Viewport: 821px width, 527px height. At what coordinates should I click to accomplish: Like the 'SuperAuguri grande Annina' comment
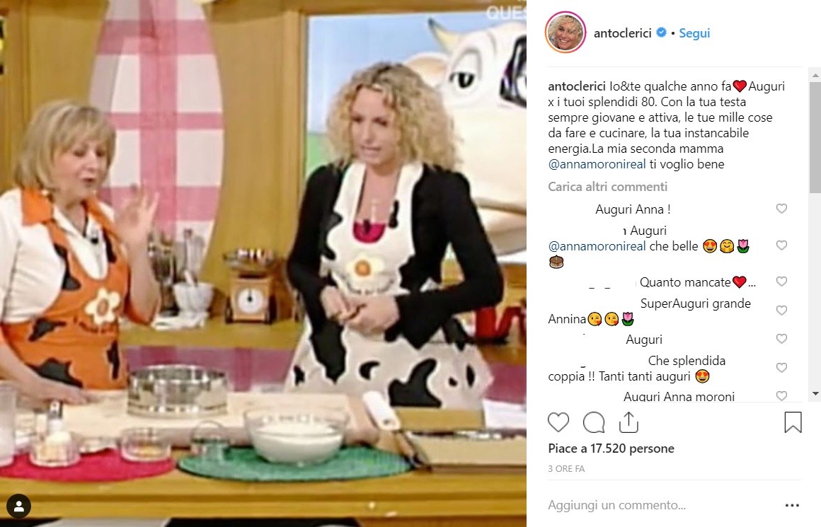[x=781, y=311]
